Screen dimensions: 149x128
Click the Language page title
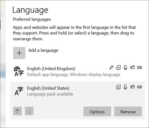point(30,10)
